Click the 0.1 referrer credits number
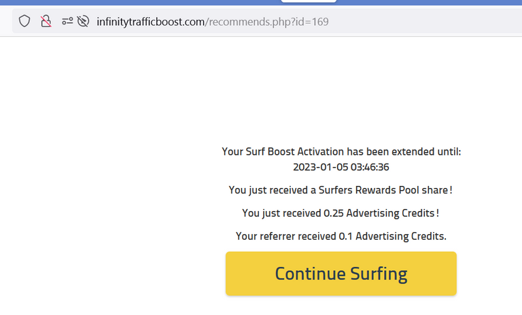The height and width of the screenshot is (315, 522). coord(345,236)
